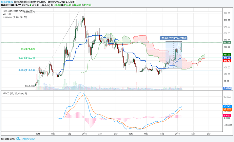Viewport: 234px width, 142px height.
Task: Click the INTELLECT DESIGN chart legend title
Action: click(18, 11)
